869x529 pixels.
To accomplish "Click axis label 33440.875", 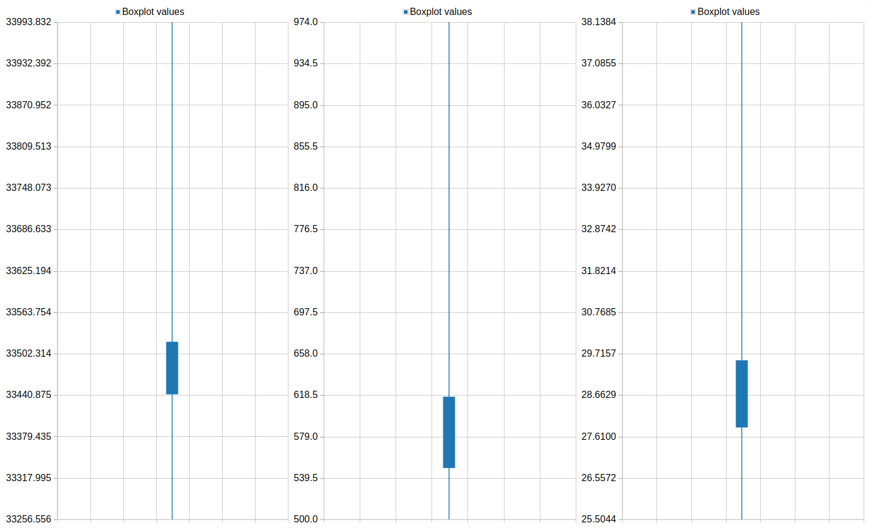I will [29, 395].
